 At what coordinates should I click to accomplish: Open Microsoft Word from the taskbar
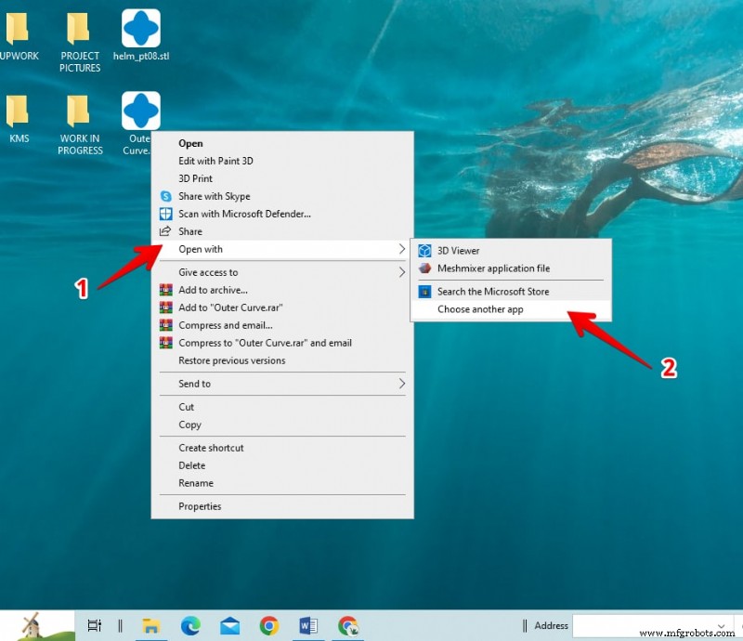coord(308,626)
